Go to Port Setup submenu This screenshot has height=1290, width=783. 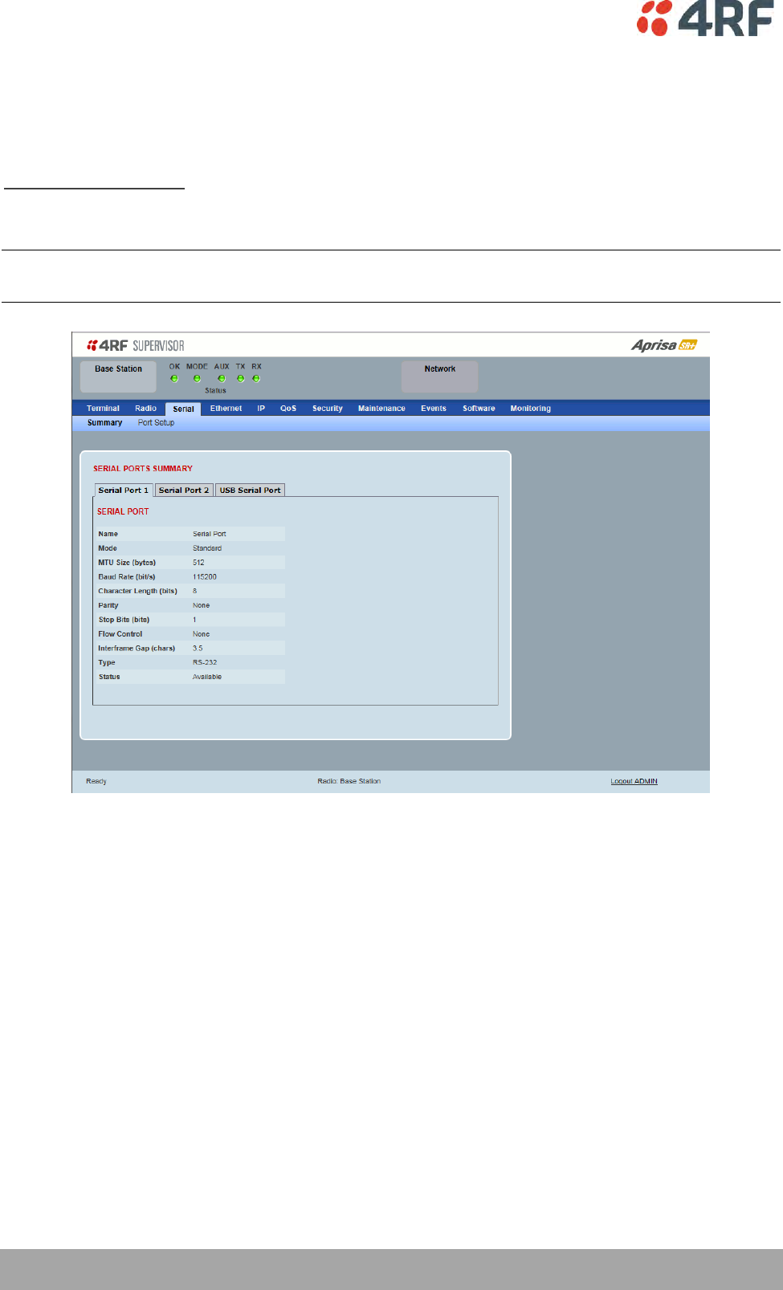tap(156, 423)
